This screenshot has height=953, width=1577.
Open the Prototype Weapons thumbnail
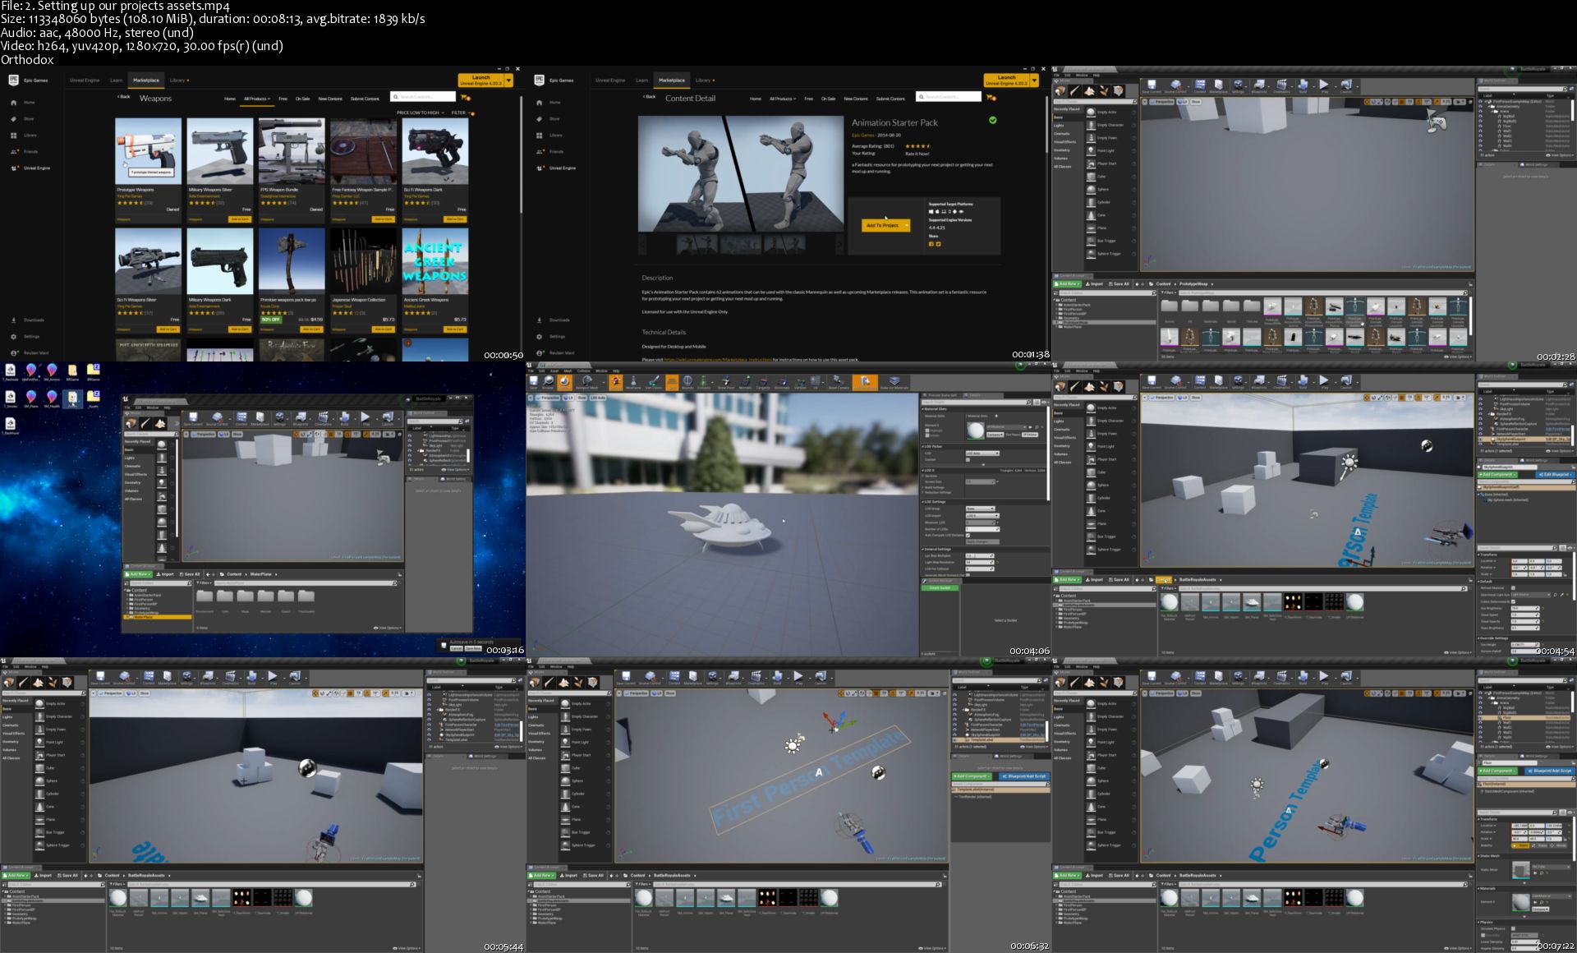148,151
